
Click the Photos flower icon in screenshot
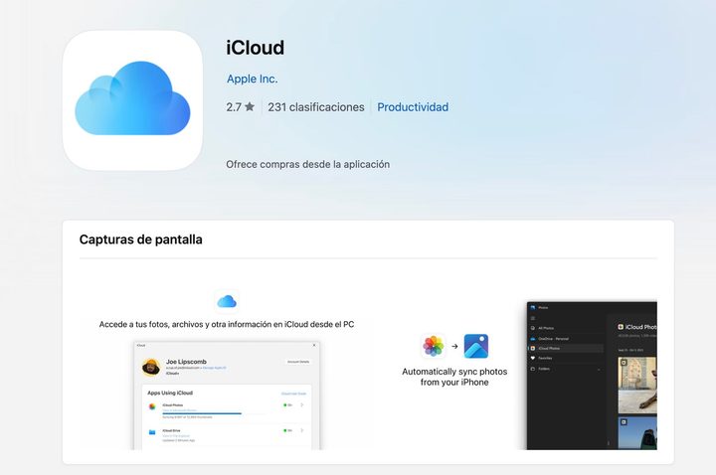click(434, 346)
